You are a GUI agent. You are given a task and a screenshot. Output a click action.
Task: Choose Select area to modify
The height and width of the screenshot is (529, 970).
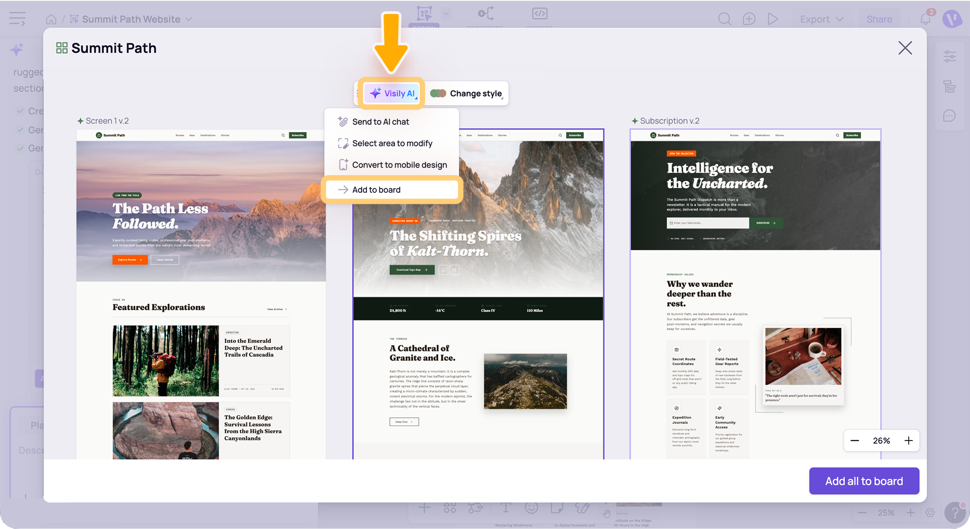tap(392, 143)
